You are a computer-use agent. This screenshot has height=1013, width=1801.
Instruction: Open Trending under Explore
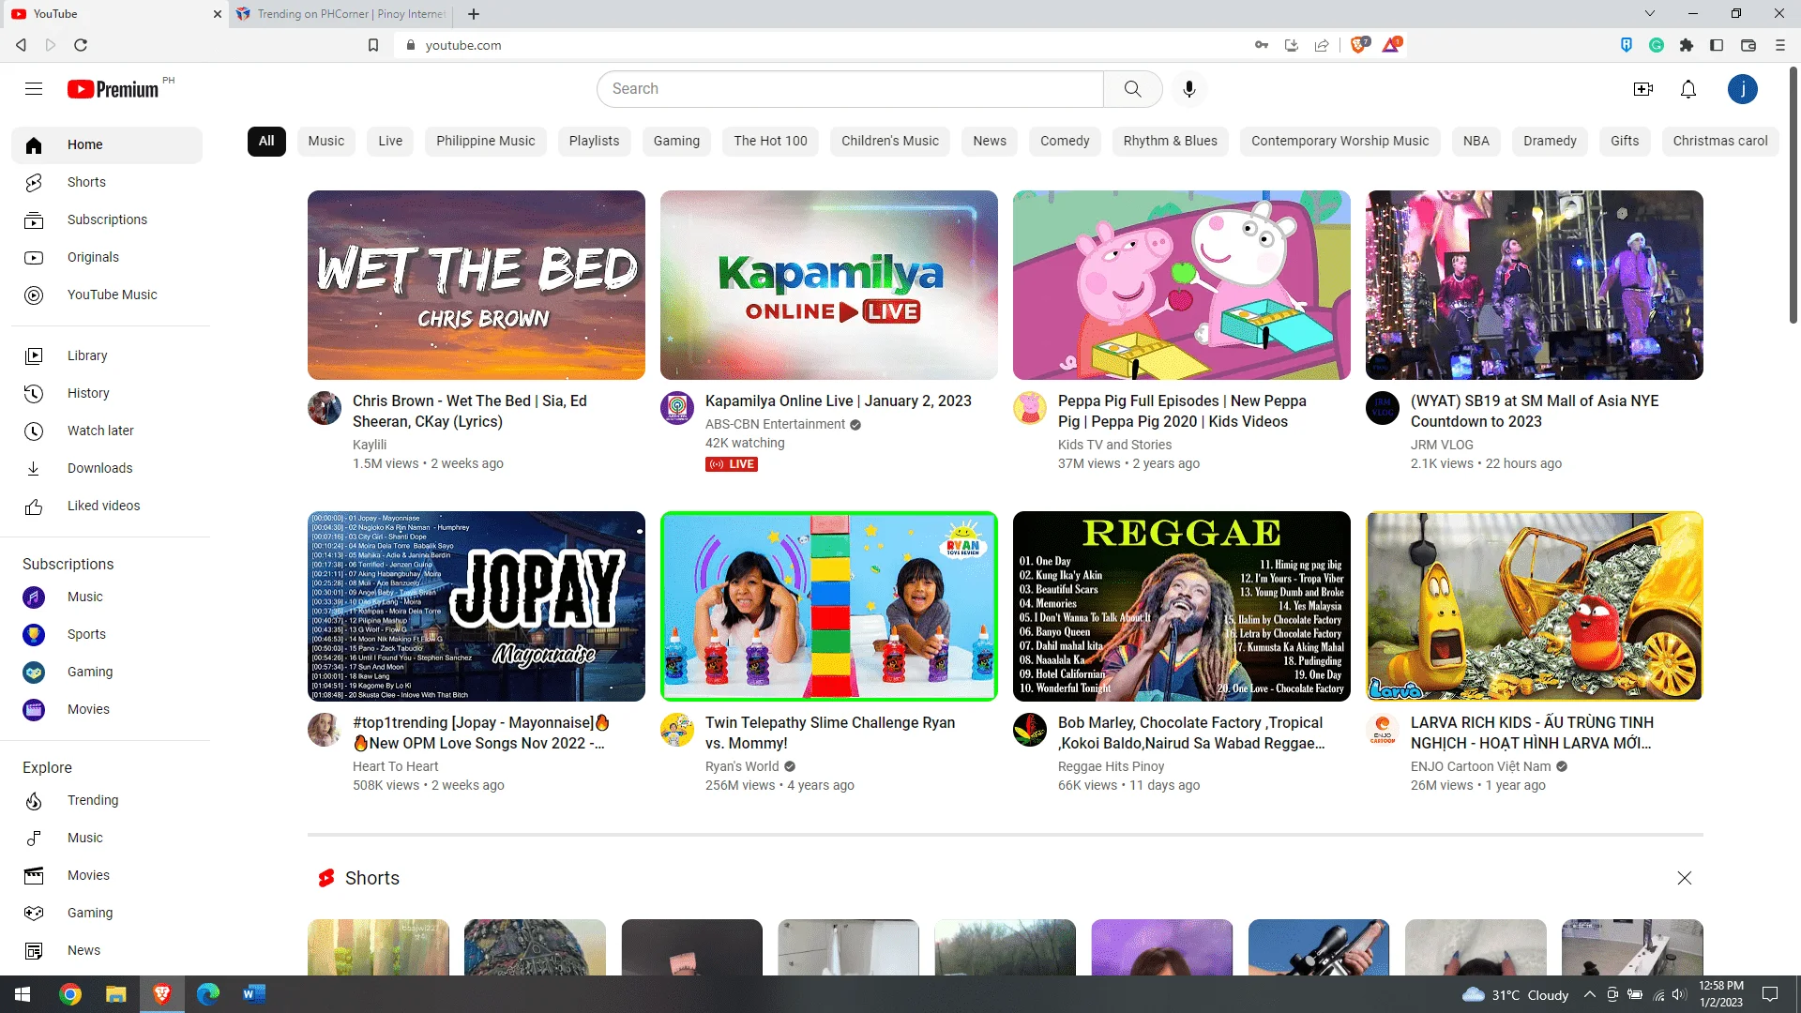click(x=107, y=800)
